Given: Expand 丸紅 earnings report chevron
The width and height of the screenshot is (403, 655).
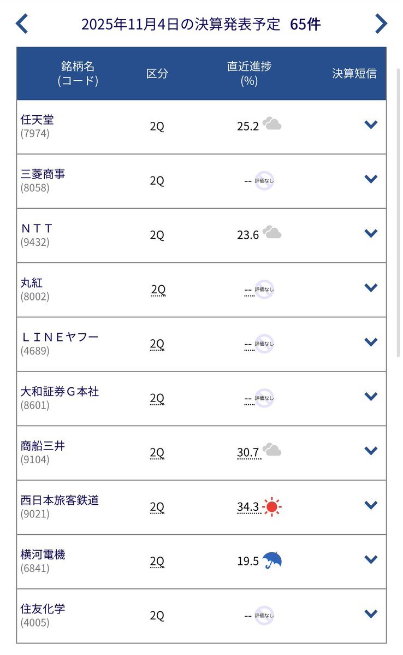Looking at the screenshot, I should coord(371,287).
